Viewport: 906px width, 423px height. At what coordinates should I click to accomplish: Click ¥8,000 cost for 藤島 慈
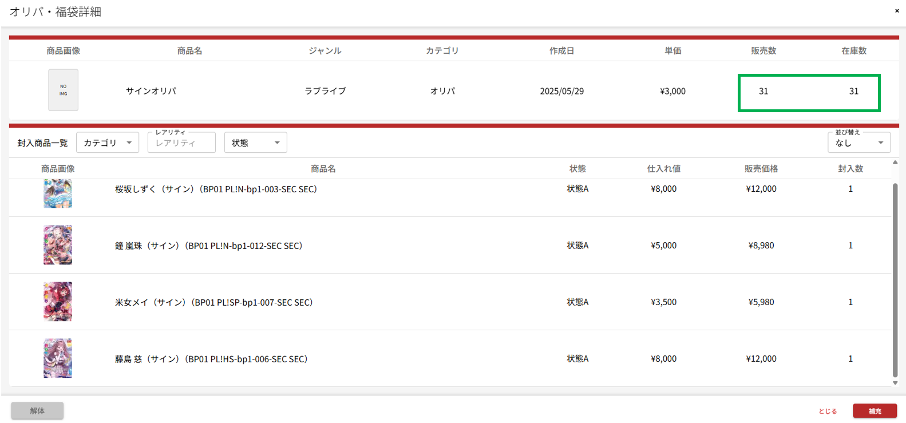click(664, 359)
